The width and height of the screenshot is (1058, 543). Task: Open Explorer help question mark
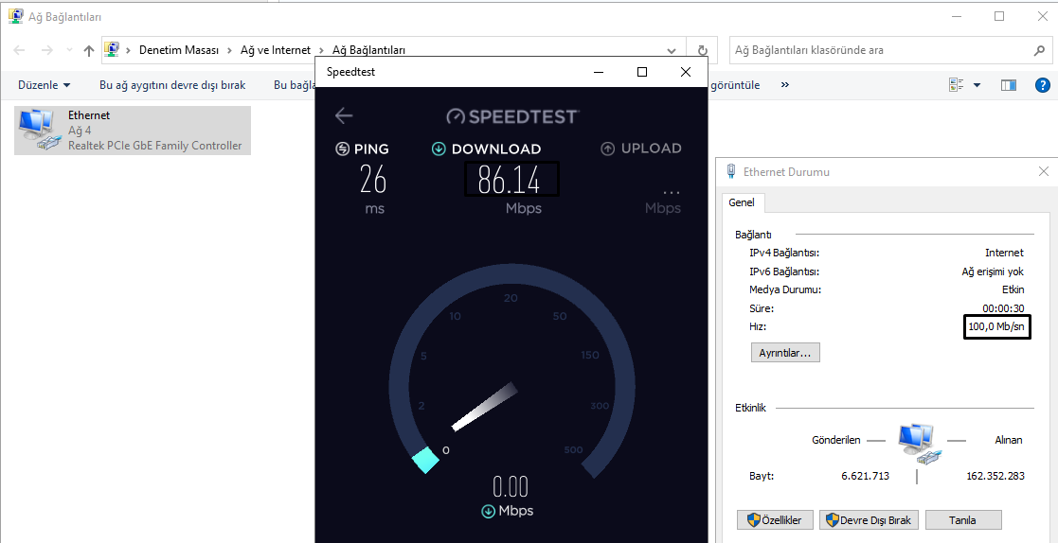(x=1042, y=85)
